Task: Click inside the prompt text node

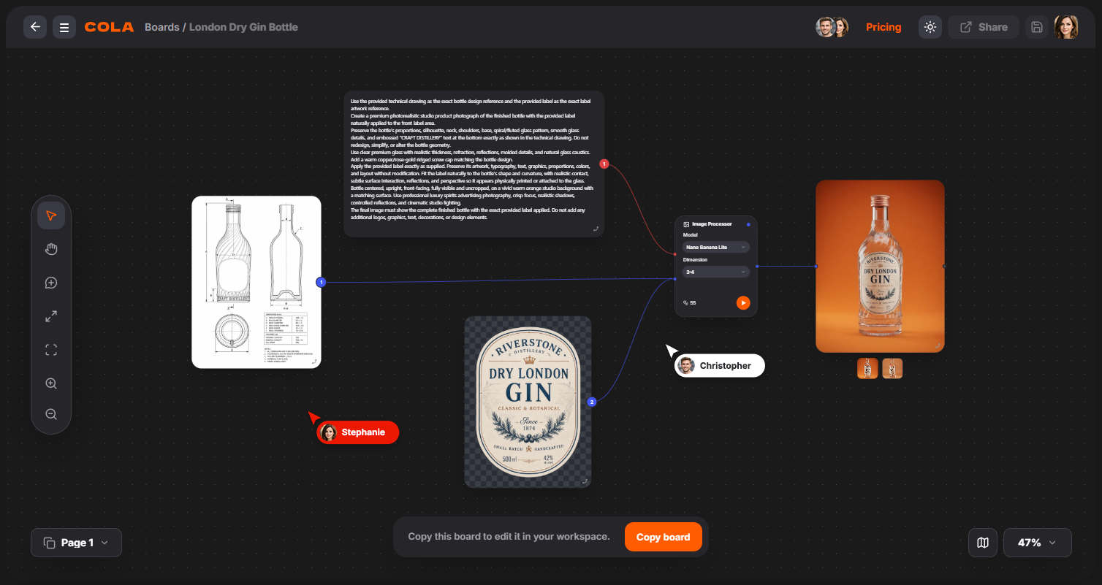Action: click(474, 164)
